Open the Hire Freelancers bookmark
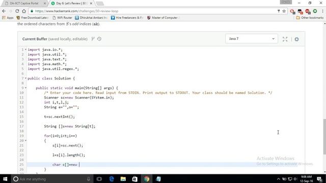Image resolution: width=326 pixels, height=183 pixels. tap(127, 18)
